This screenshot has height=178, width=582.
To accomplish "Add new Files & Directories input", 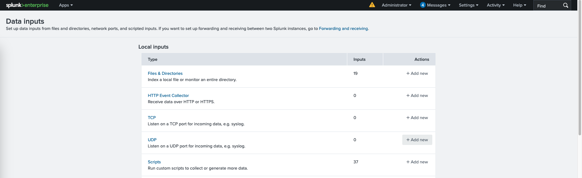I will coord(417,74).
